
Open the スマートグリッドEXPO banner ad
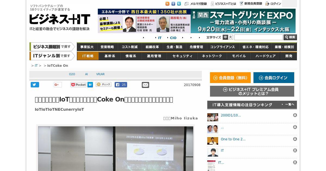[197, 21]
